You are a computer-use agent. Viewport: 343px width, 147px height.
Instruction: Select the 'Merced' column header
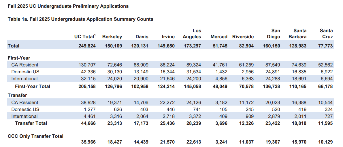coord(219,37)
